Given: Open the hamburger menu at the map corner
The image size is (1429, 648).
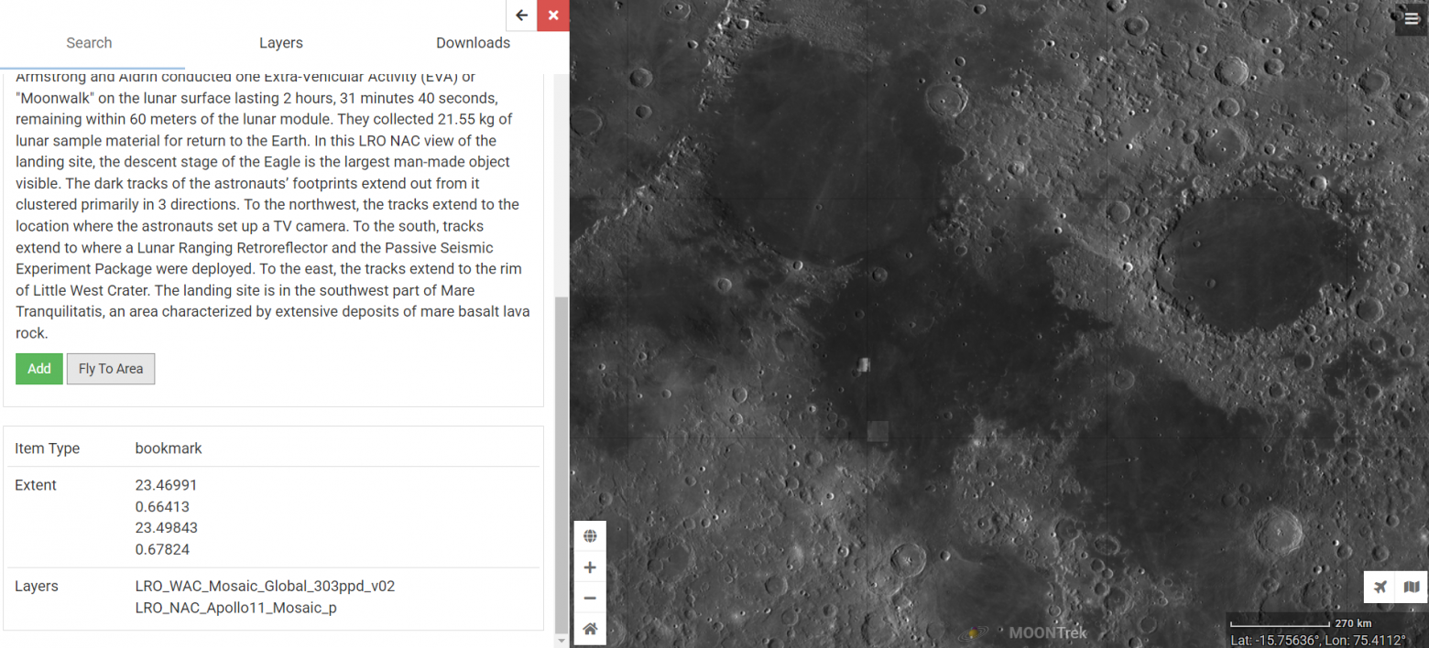Looking at the screenshot, I should 1412,18.
